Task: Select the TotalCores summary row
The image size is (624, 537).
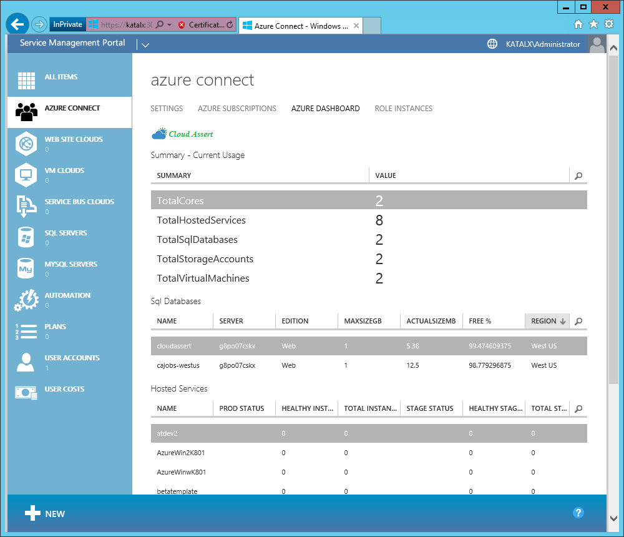Action: (369, 200)
